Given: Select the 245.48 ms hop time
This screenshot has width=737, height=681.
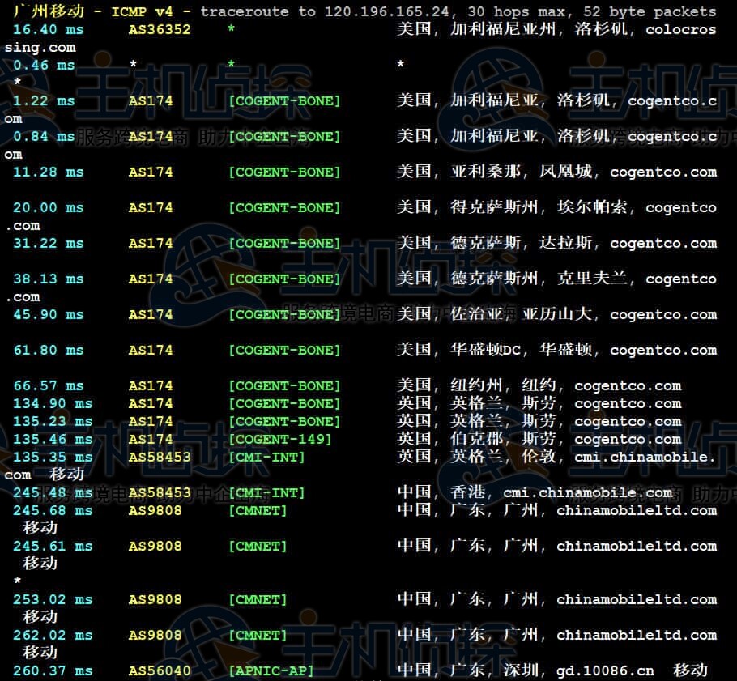Looking at the screenshot, I should click(53, 493).
